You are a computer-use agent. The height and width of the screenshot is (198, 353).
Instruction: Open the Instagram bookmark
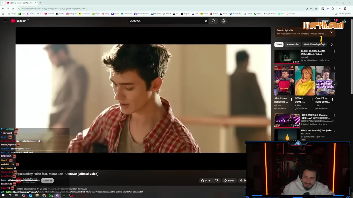coord(71,14)
